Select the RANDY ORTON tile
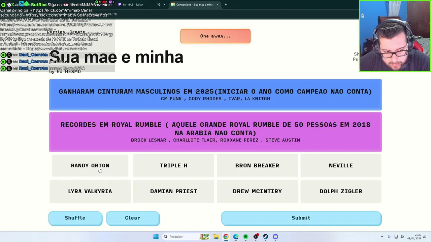431x242 pixels. 90,165
